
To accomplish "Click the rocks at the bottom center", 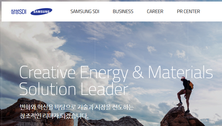I will (109, 121).
